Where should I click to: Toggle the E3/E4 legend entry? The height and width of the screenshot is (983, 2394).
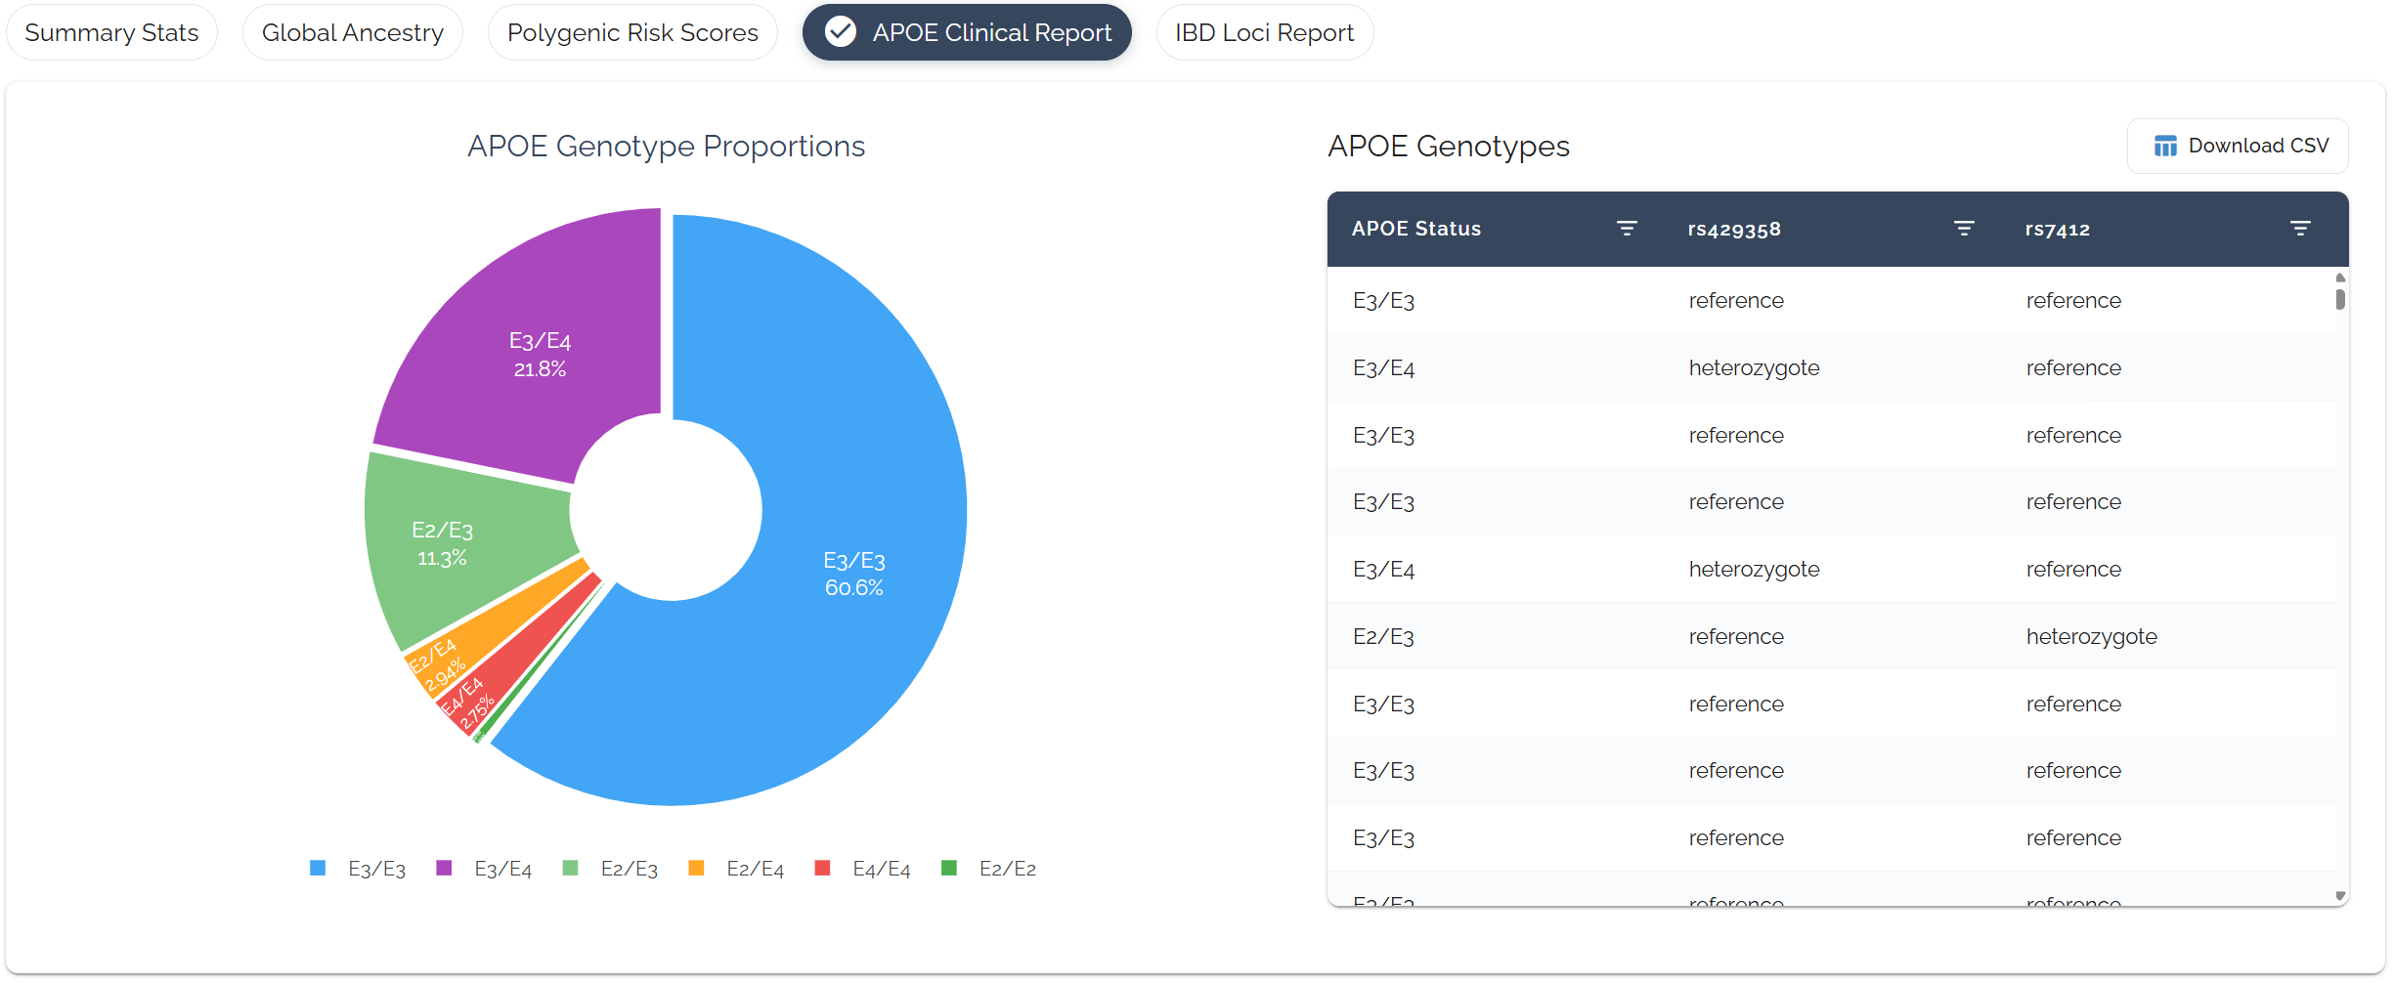click(484, 869)
